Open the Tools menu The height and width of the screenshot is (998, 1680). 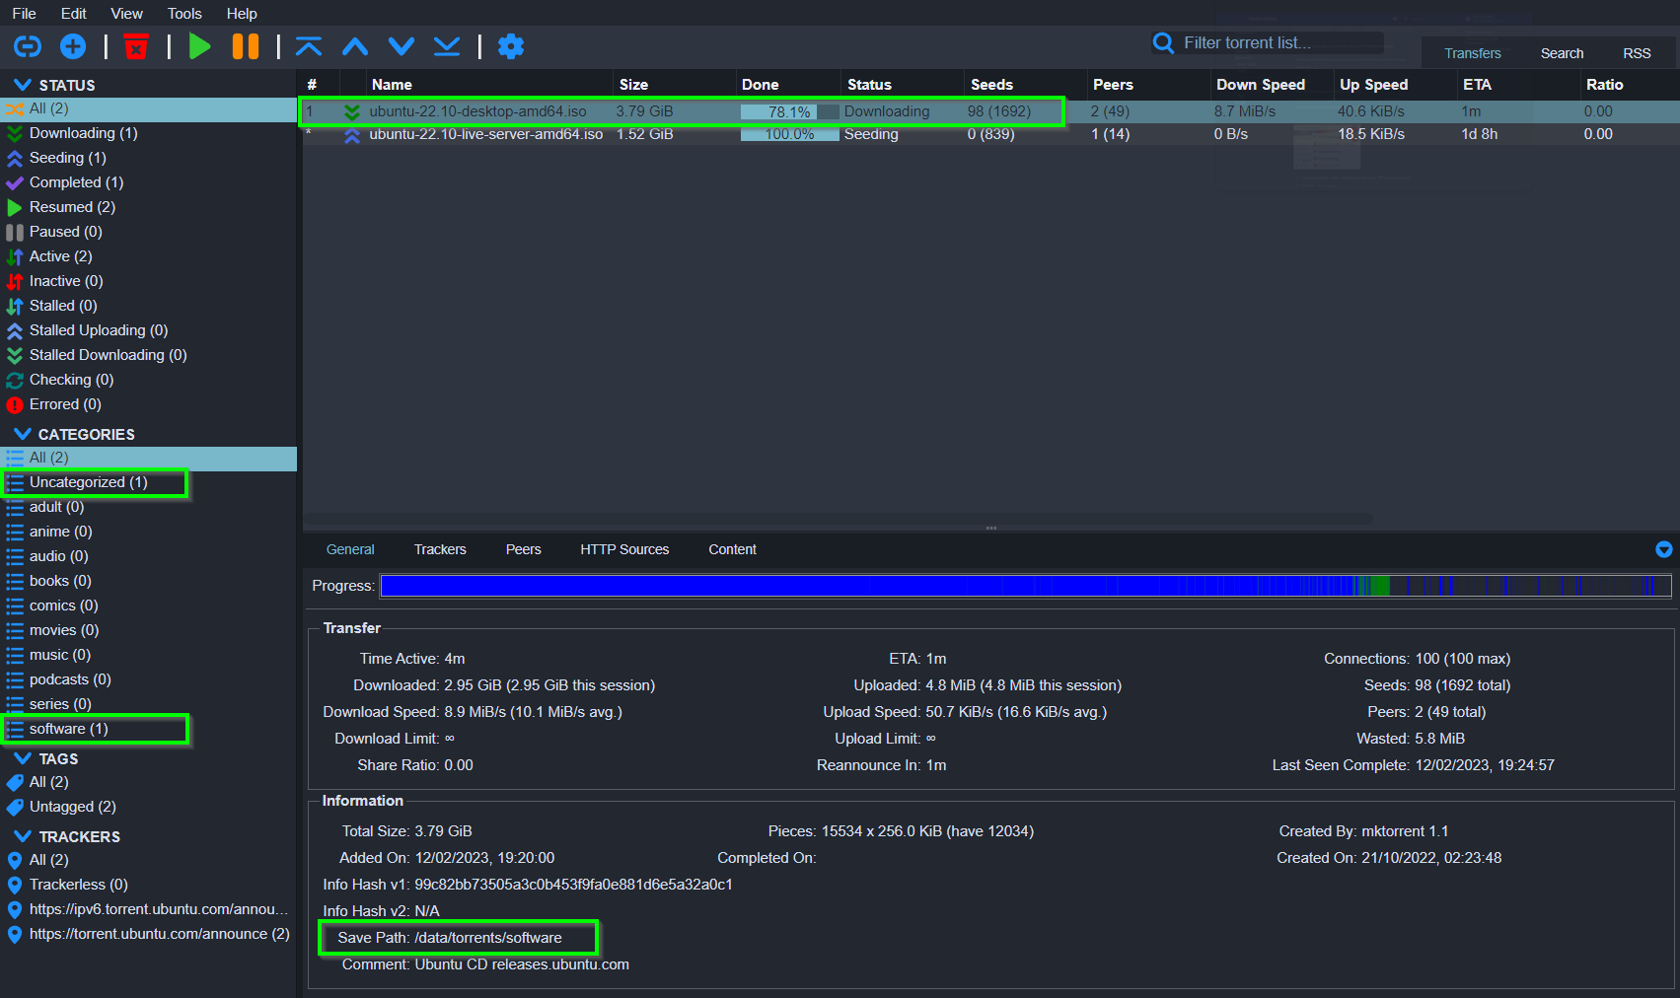click(184, 13)
